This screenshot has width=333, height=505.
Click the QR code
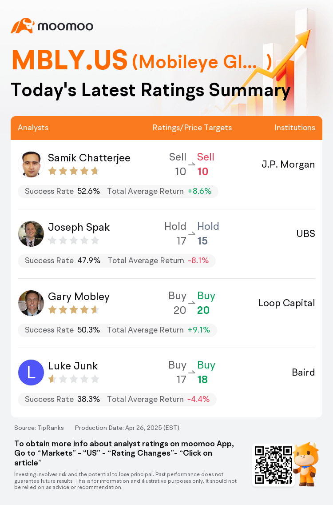(273, 465)
